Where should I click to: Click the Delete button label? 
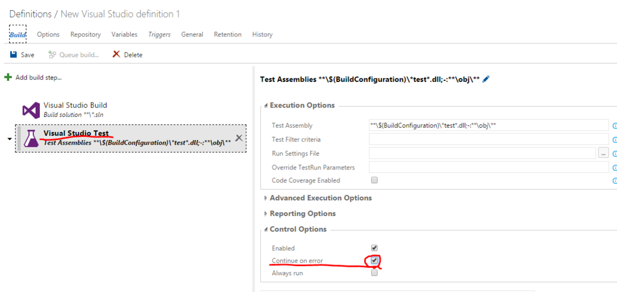[x=133, y=55]
